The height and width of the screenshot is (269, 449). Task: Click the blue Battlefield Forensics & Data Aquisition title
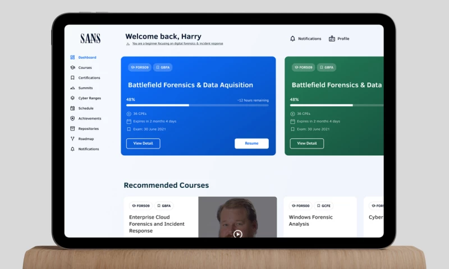pos(190,85)
